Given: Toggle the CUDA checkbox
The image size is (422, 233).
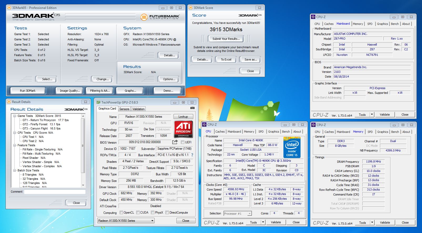Looking at the screenshot, I should [138, 213].
